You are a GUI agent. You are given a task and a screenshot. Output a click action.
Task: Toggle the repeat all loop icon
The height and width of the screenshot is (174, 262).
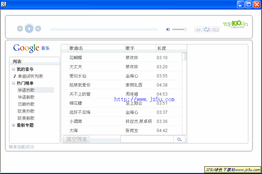tap(207, 29)
